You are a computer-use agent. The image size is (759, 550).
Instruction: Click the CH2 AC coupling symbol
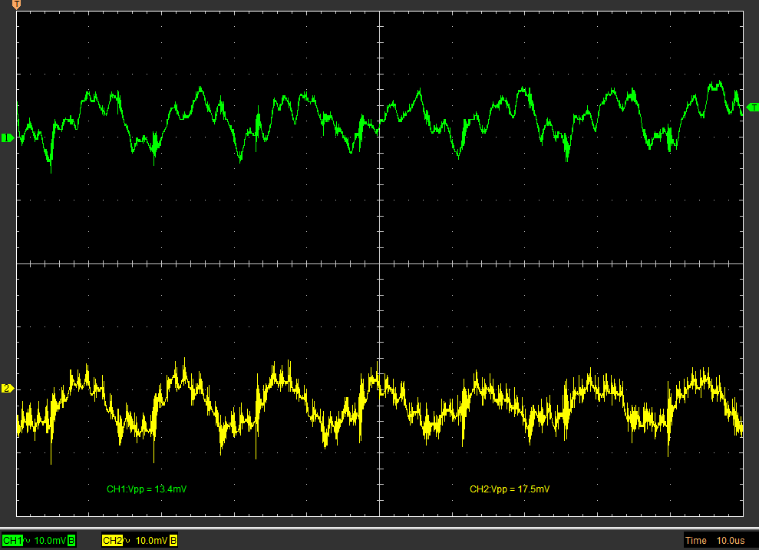click(x=127, y=540)
